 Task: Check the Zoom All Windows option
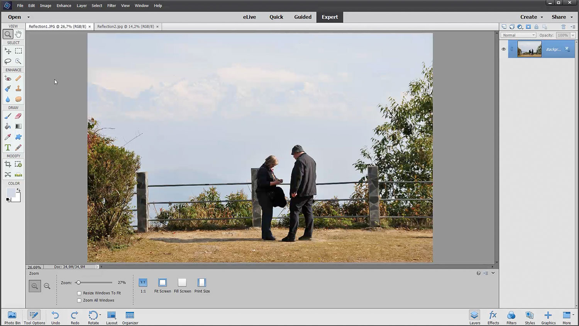[x=79, y=301]
